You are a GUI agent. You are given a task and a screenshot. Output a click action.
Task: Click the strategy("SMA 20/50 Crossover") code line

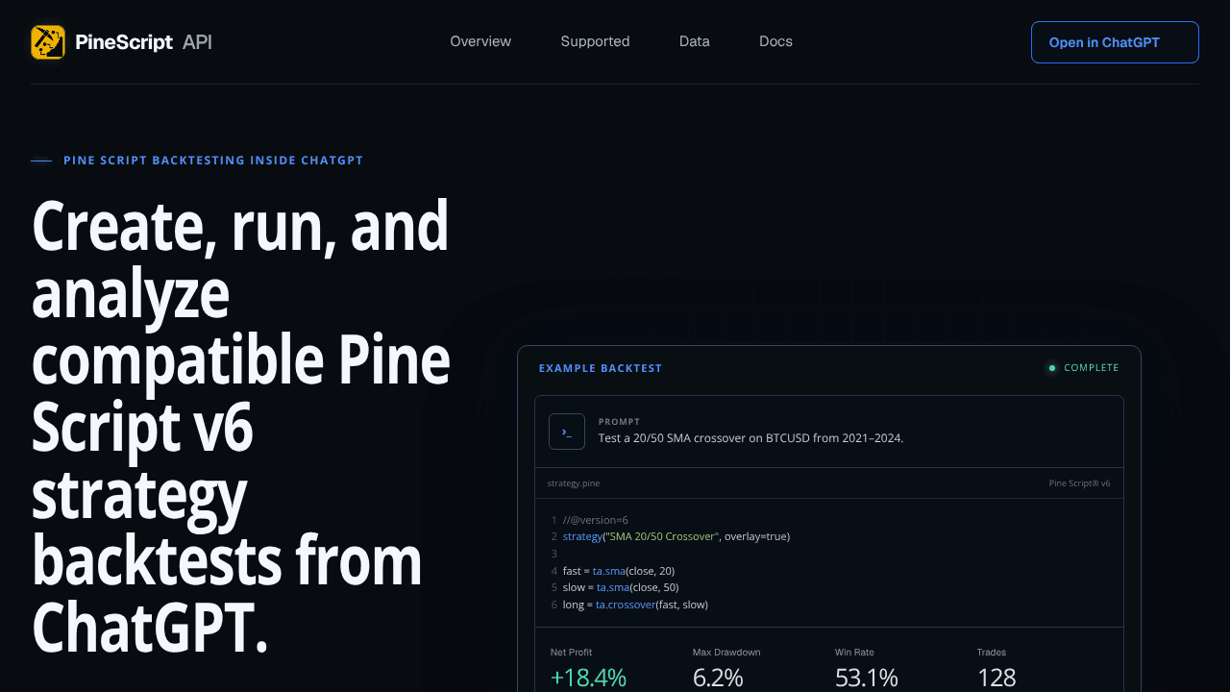click(x=676, y=536)
